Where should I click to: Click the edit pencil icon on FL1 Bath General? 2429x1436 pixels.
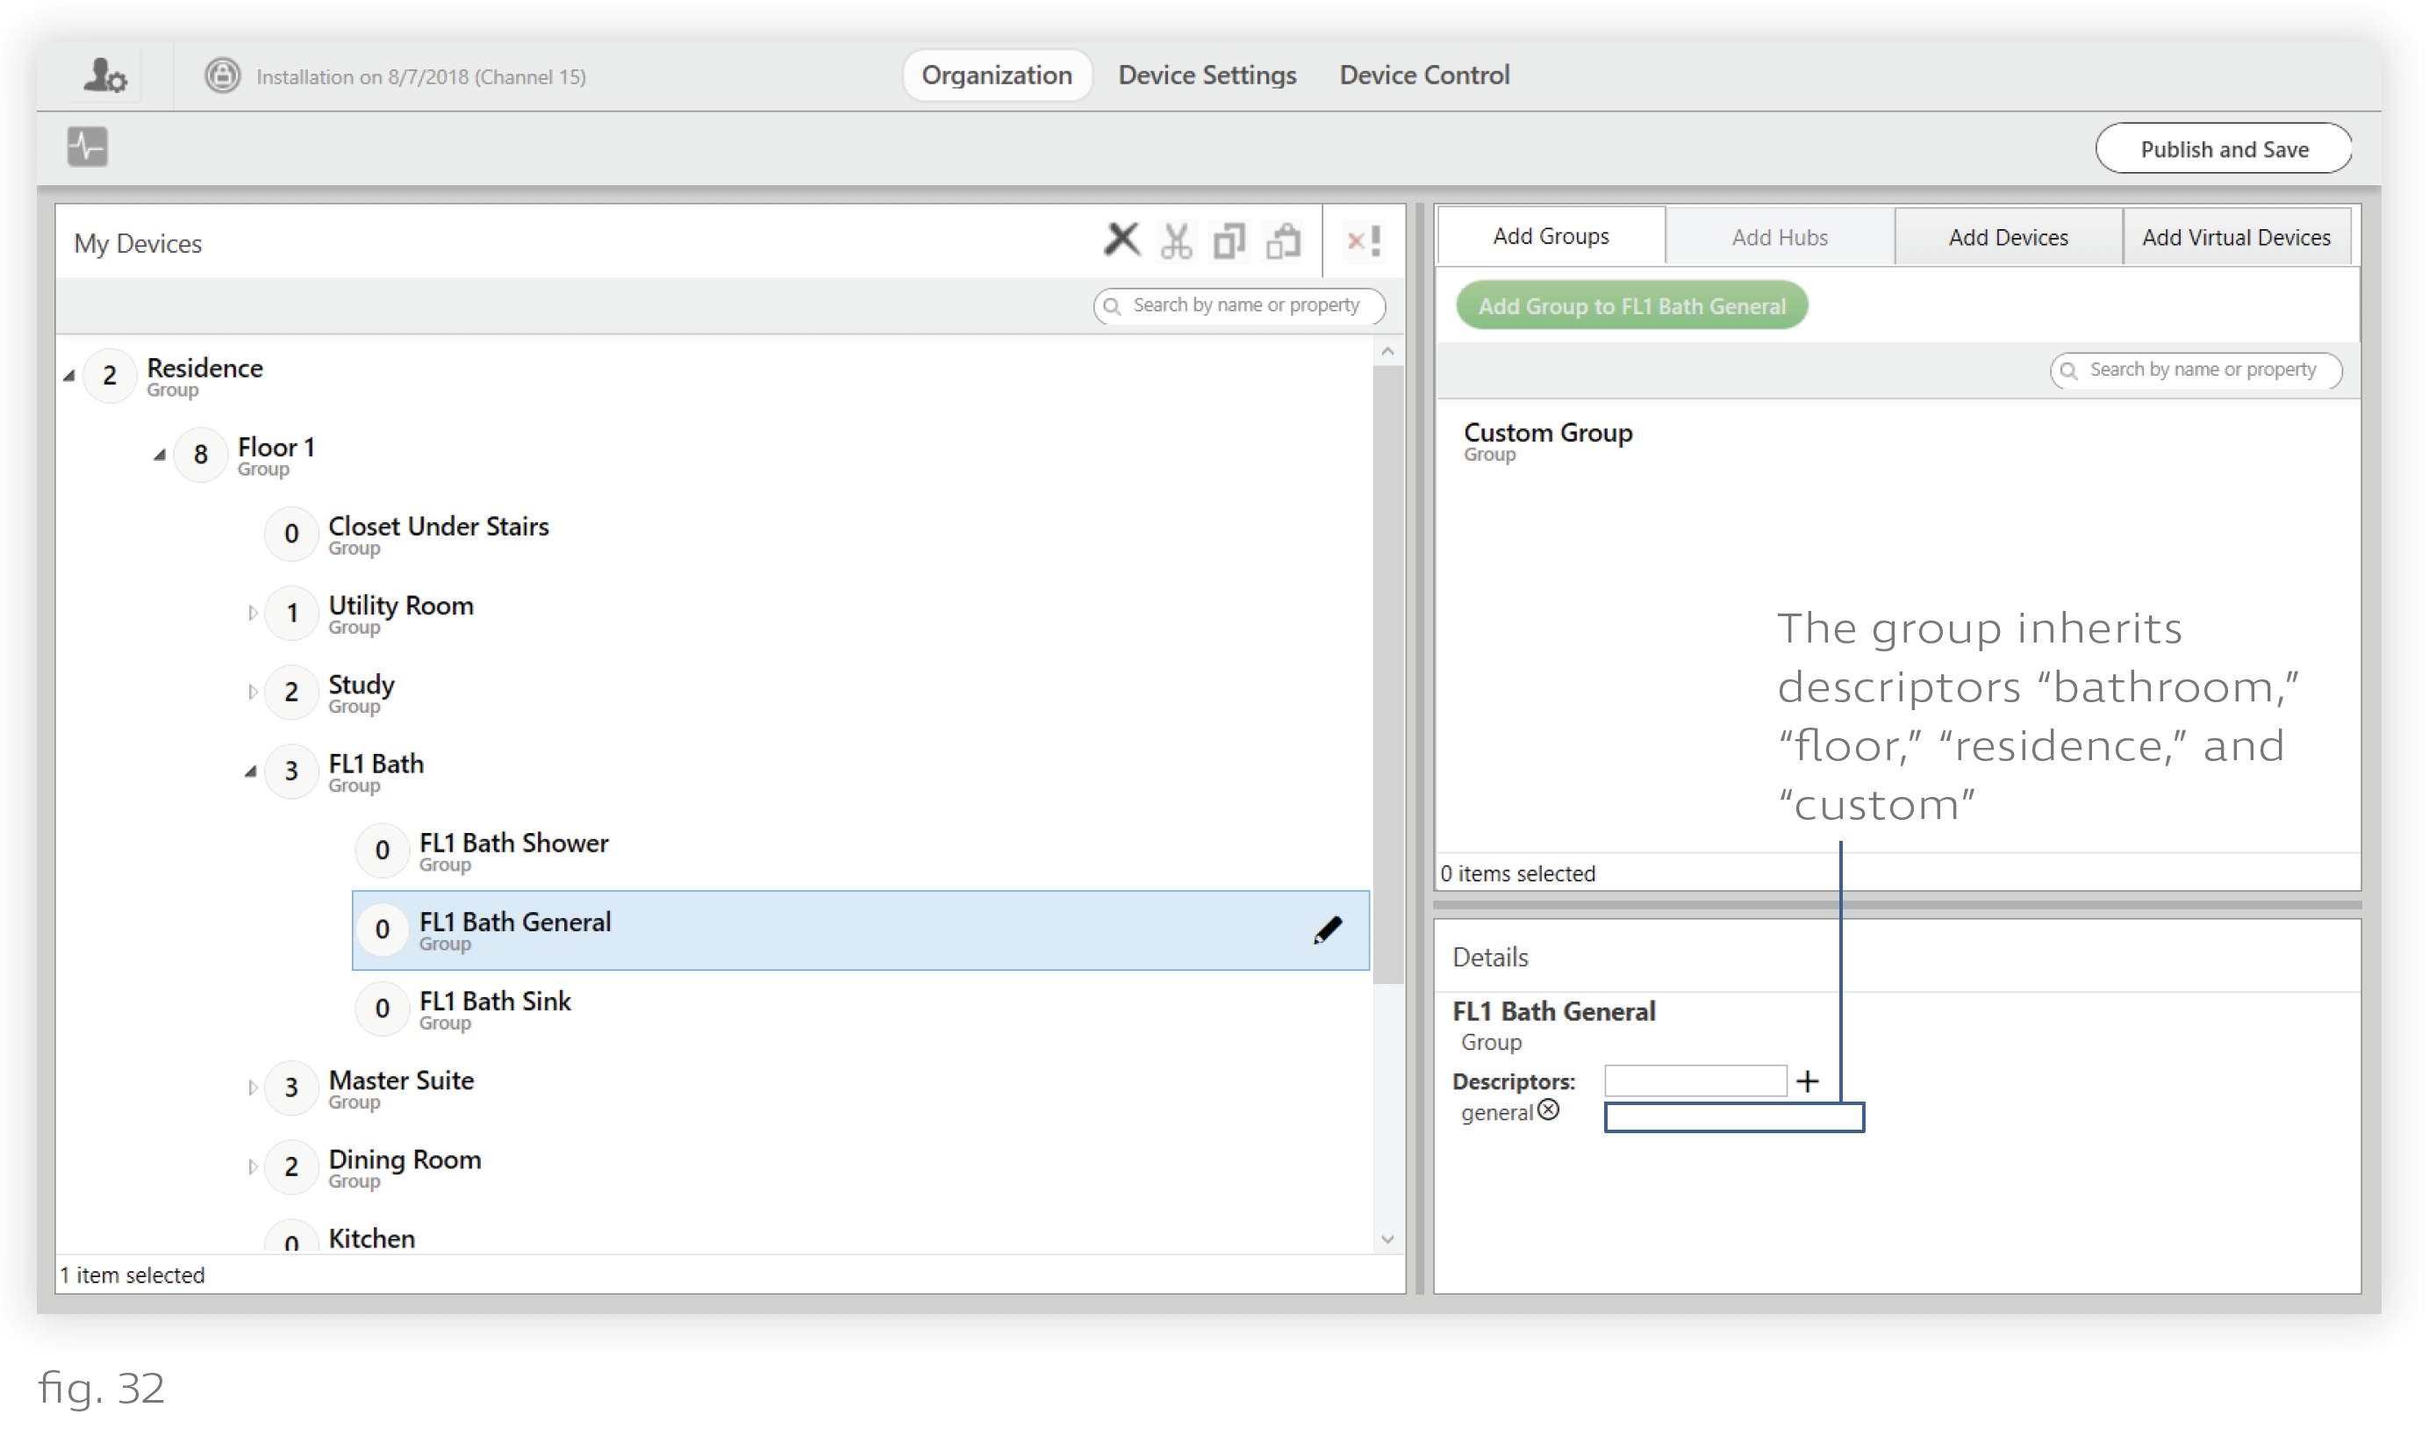pos(1327,930)
